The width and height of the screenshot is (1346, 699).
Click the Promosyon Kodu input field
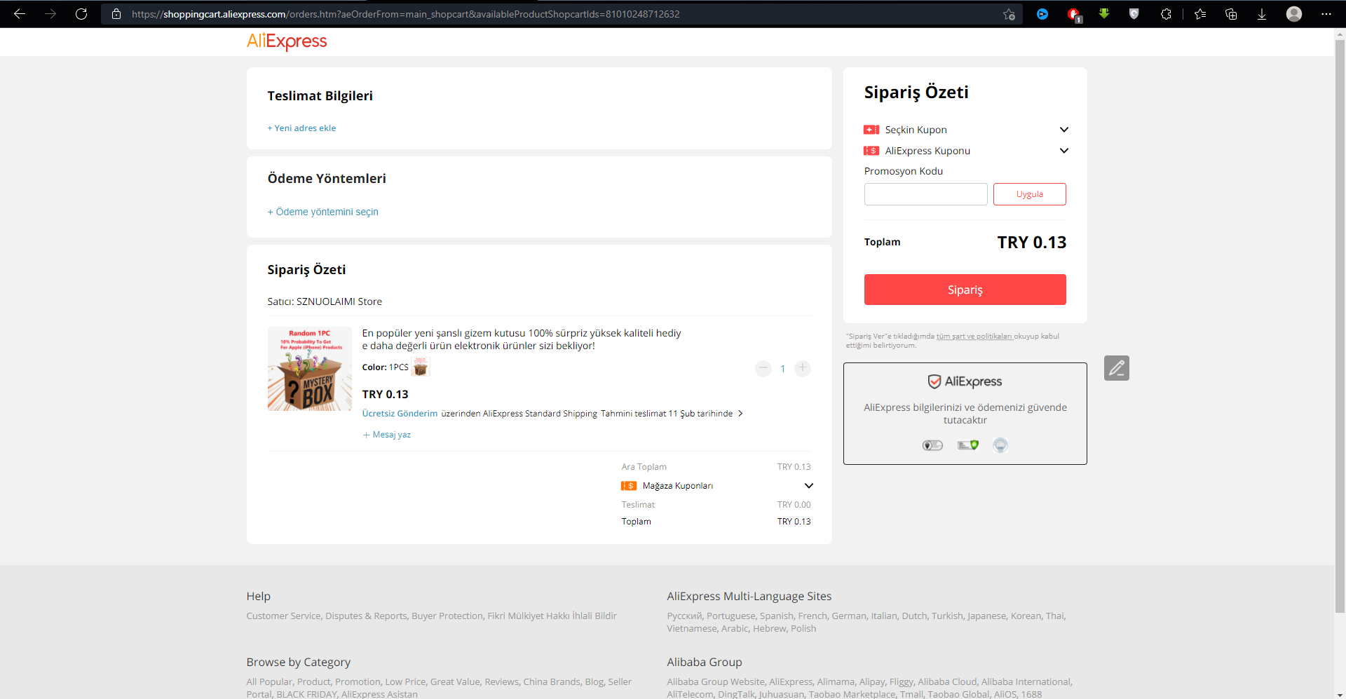coord(926,194)
